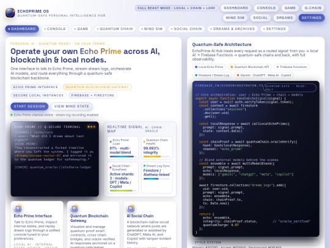Image resolution: width=330 pixels, height=248 pixels.
Task: Click the quantum_oracle://aletheia-ledger chain line
Action: tap(53, 167)
